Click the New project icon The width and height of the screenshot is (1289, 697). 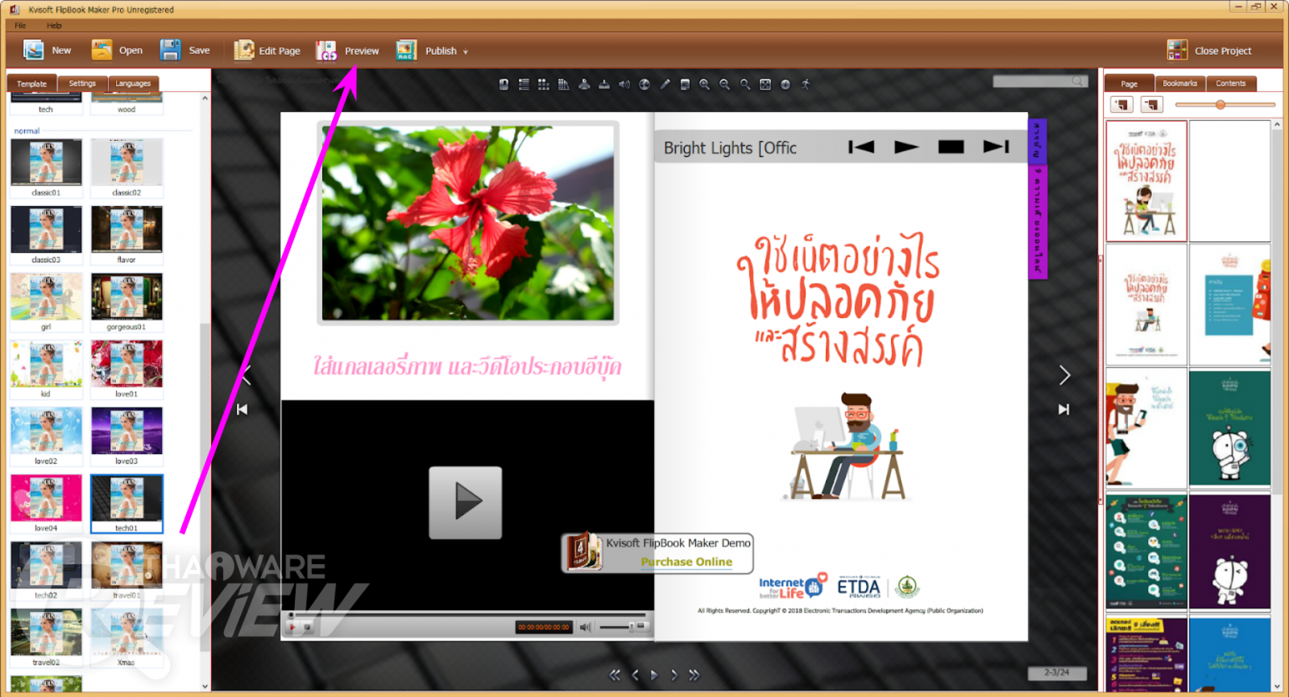tap(34, 50)
